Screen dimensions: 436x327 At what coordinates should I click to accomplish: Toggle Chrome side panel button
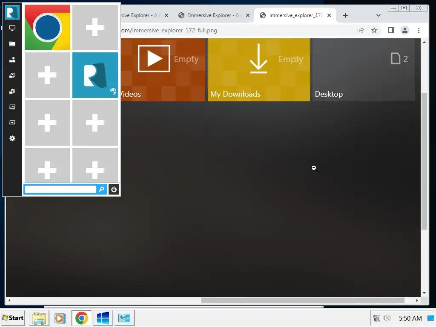pyautogui.click(x=391, y=30)
